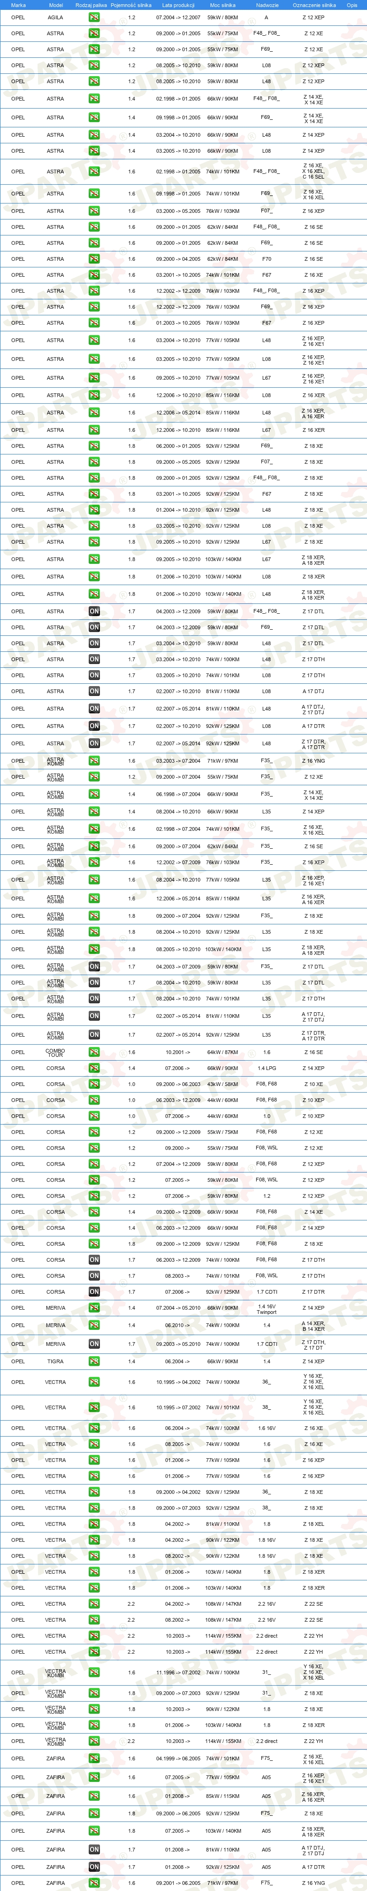This screenshot has width=367, height=1891.
Task: Click the 07.2004 -> 12.2007 date in the AGILA row
Action: (178, 17)
